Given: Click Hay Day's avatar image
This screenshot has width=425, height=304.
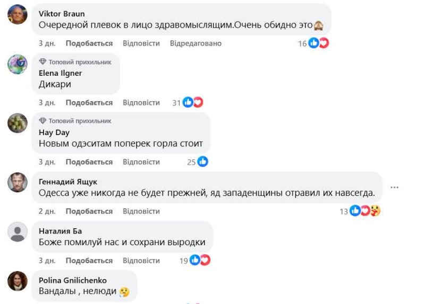Looking at the screenshot, I should [x=18, y=123].
